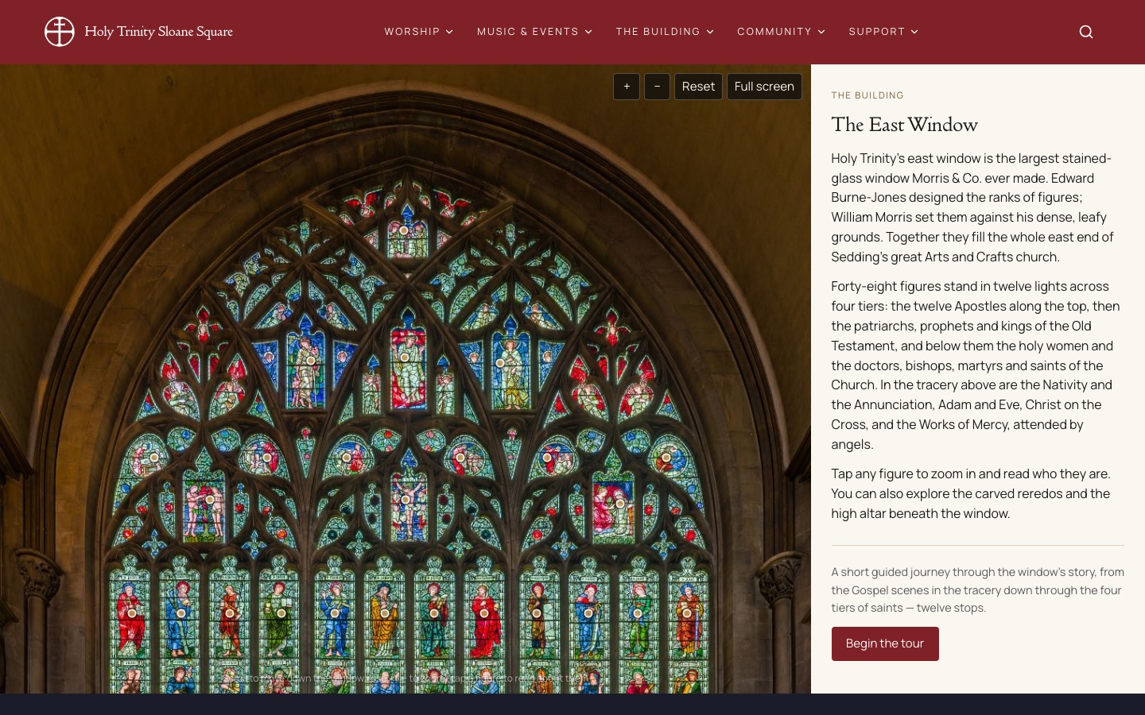
Task: Click paragraph starting 'Holy Trinity's east window'
Action: 977,207
